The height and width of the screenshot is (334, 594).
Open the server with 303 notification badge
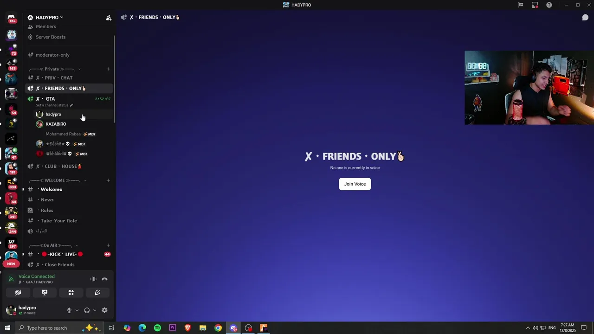point(11,183)
